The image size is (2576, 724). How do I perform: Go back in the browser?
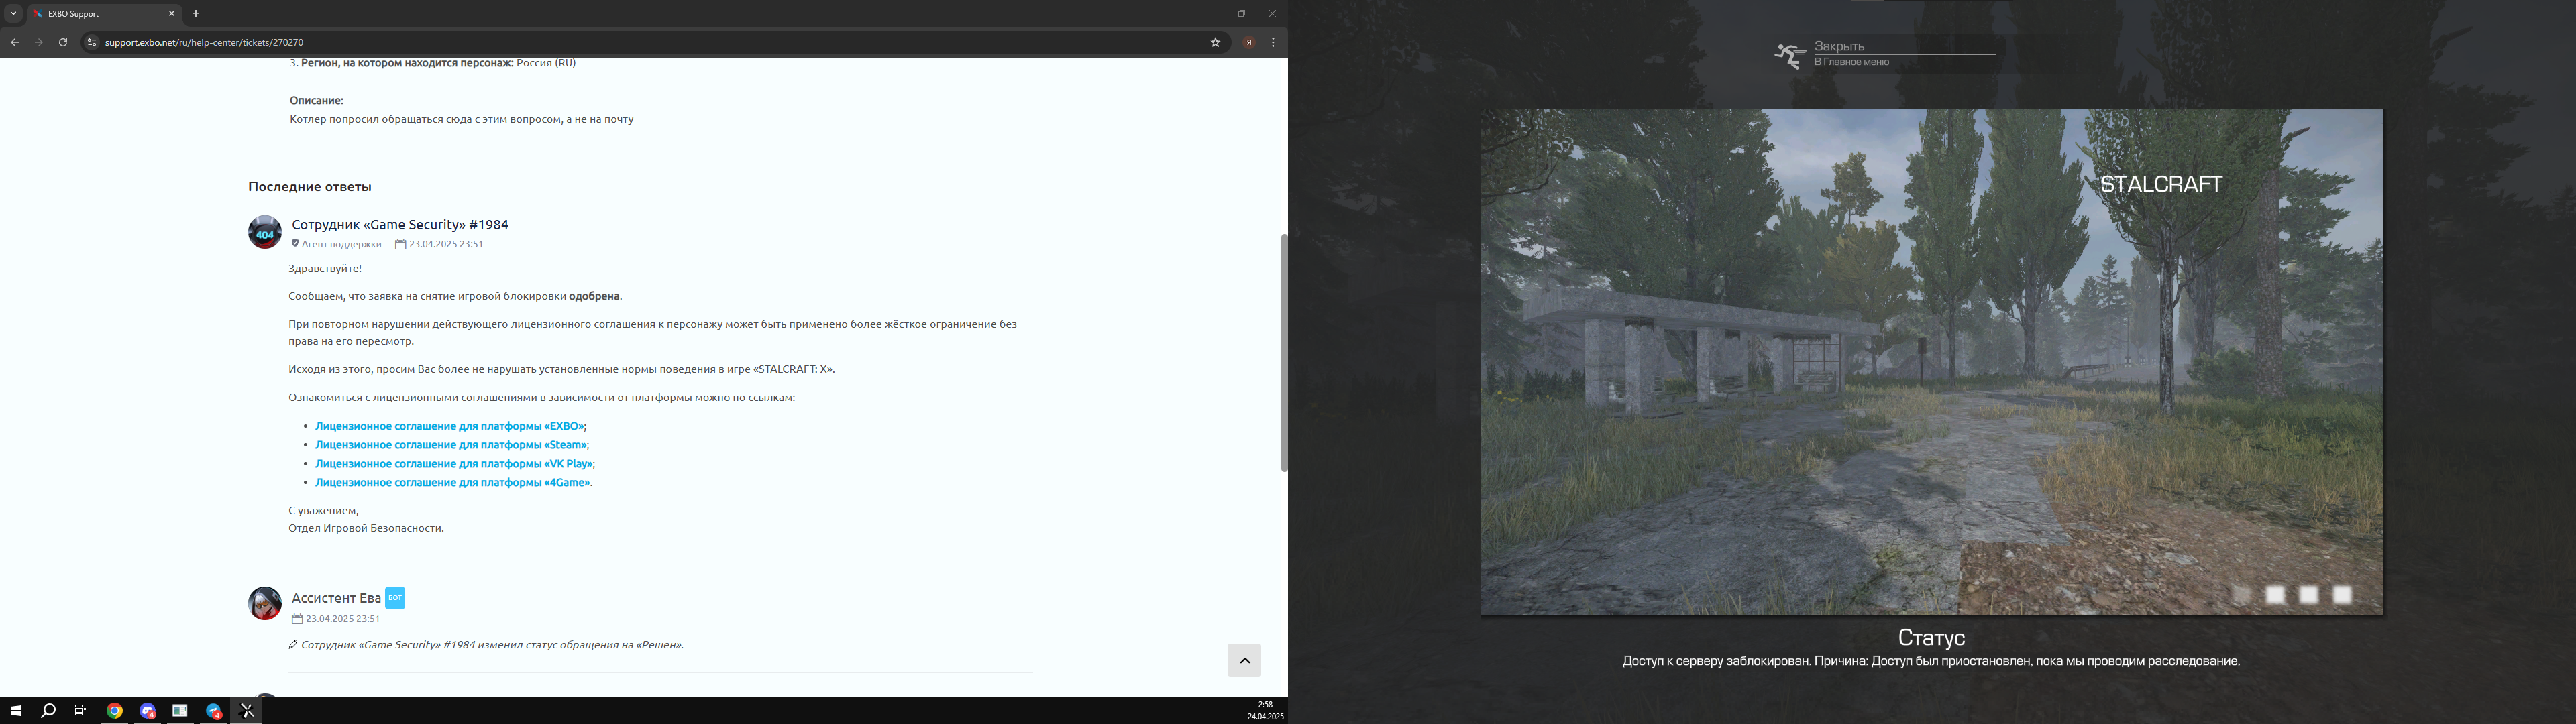click(x=14, y=42)
